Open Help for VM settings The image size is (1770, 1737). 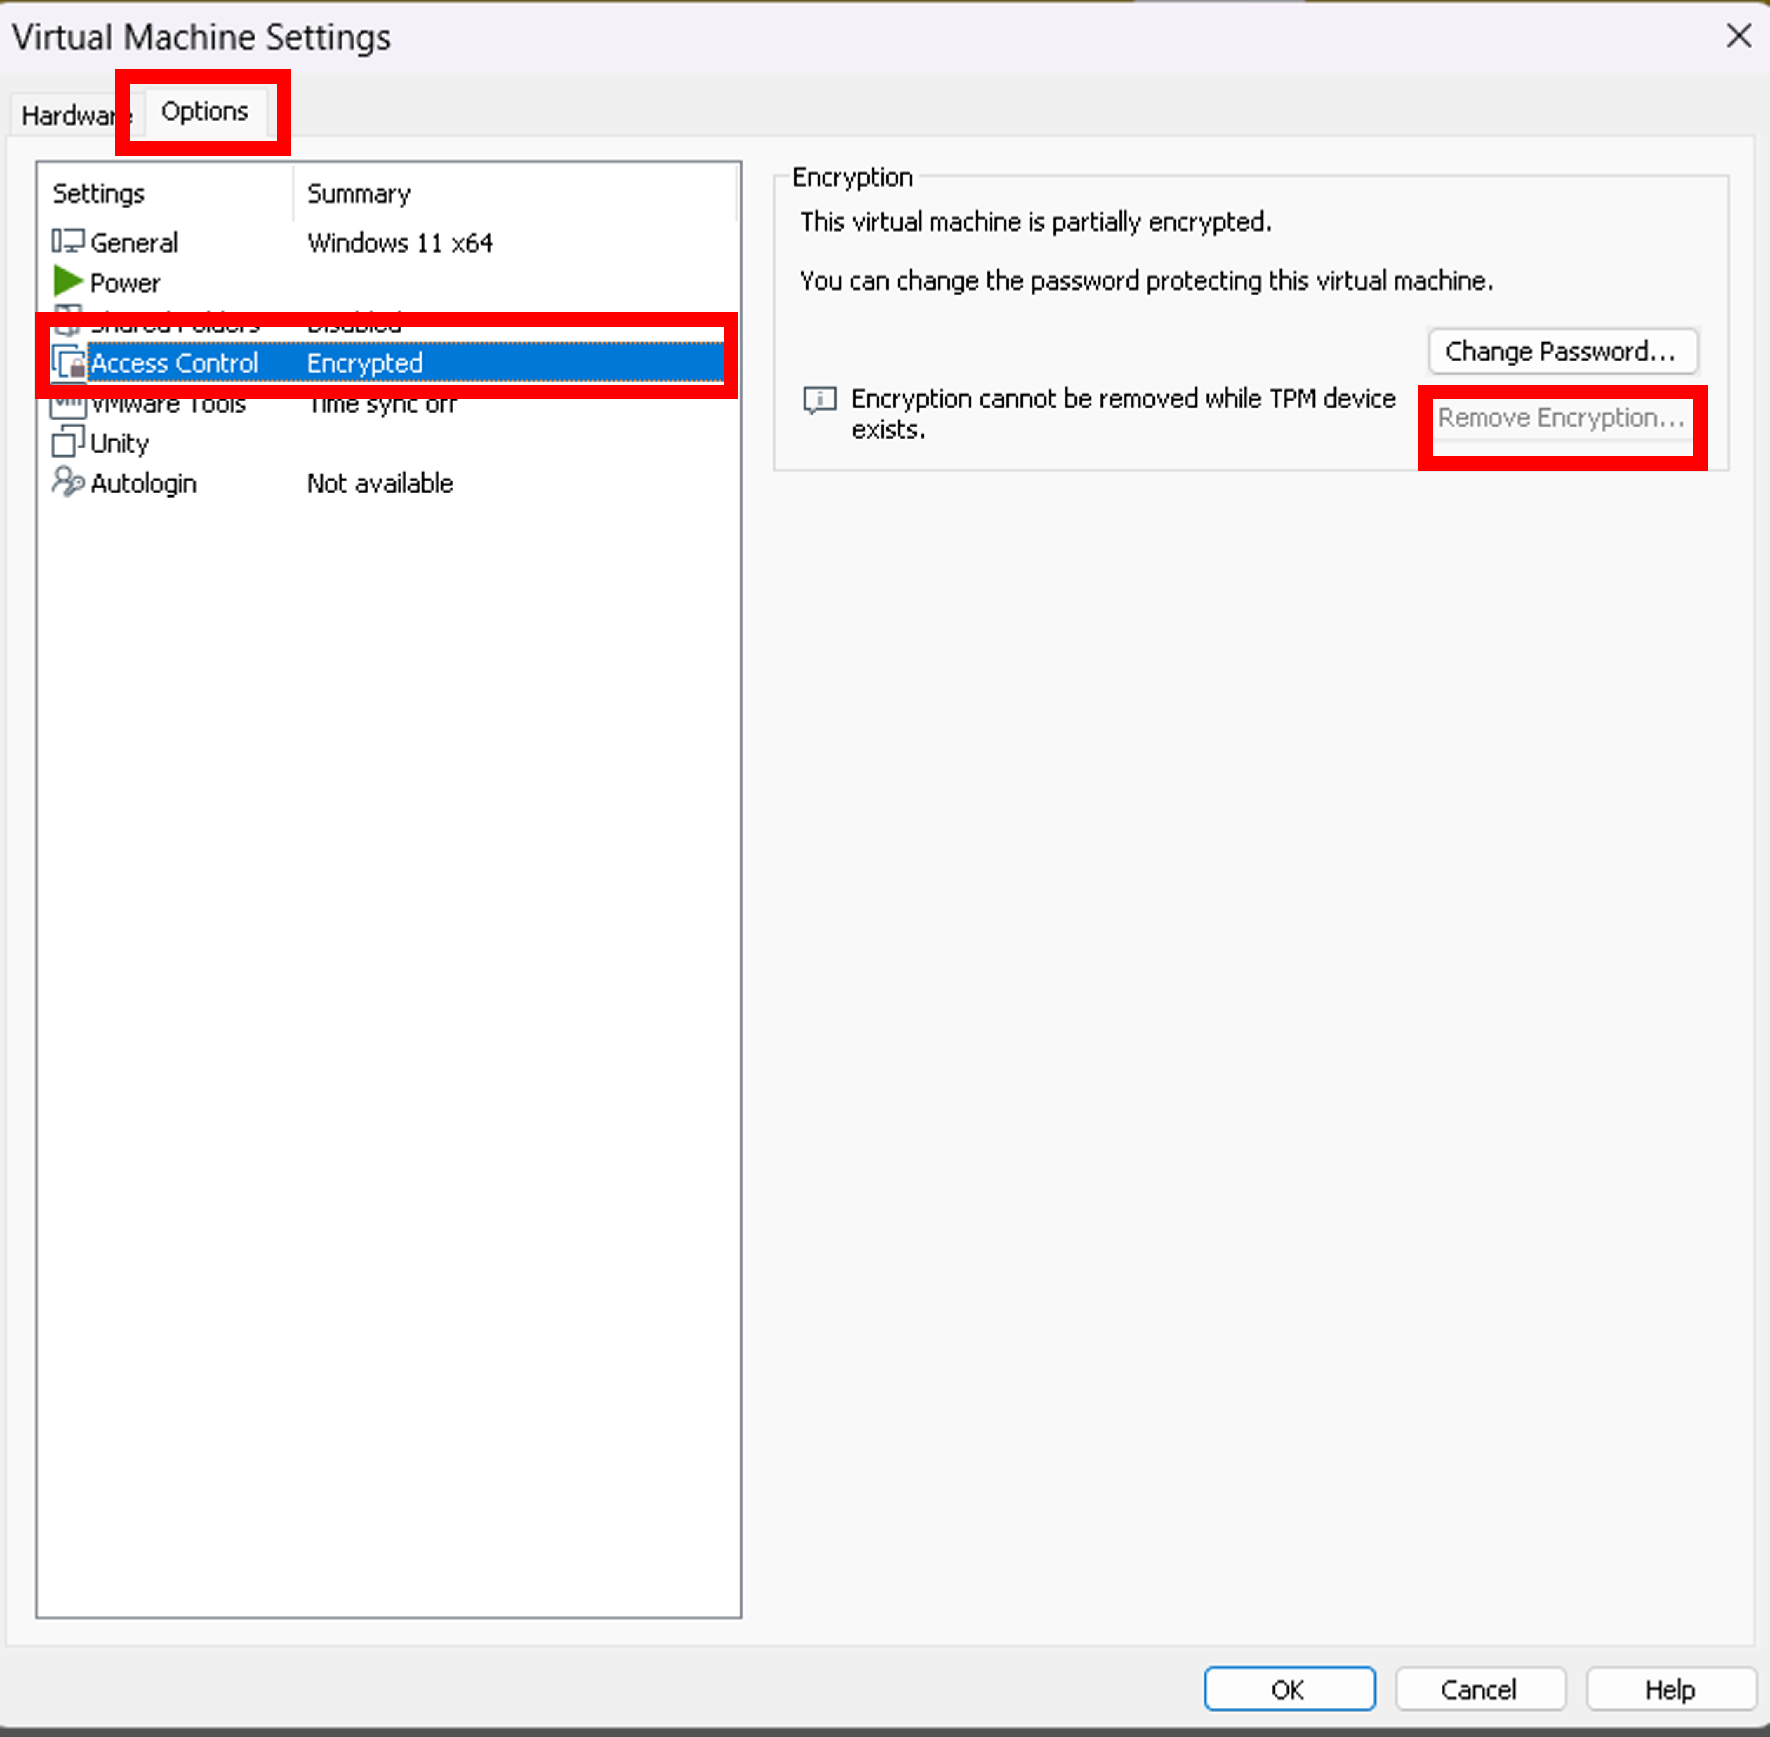[1670, 1689]
